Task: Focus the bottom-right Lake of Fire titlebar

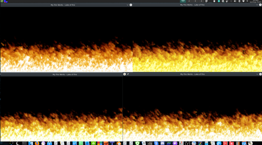Action: (192, 74)
